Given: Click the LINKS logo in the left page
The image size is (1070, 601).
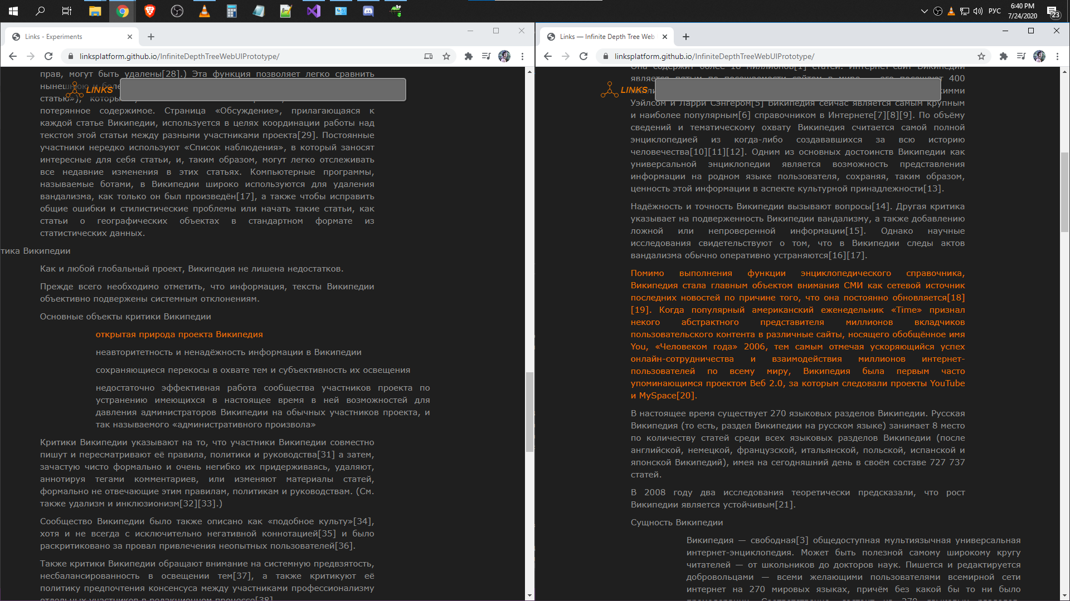Looking at the screenshot, I should click(x=90, y=90).
